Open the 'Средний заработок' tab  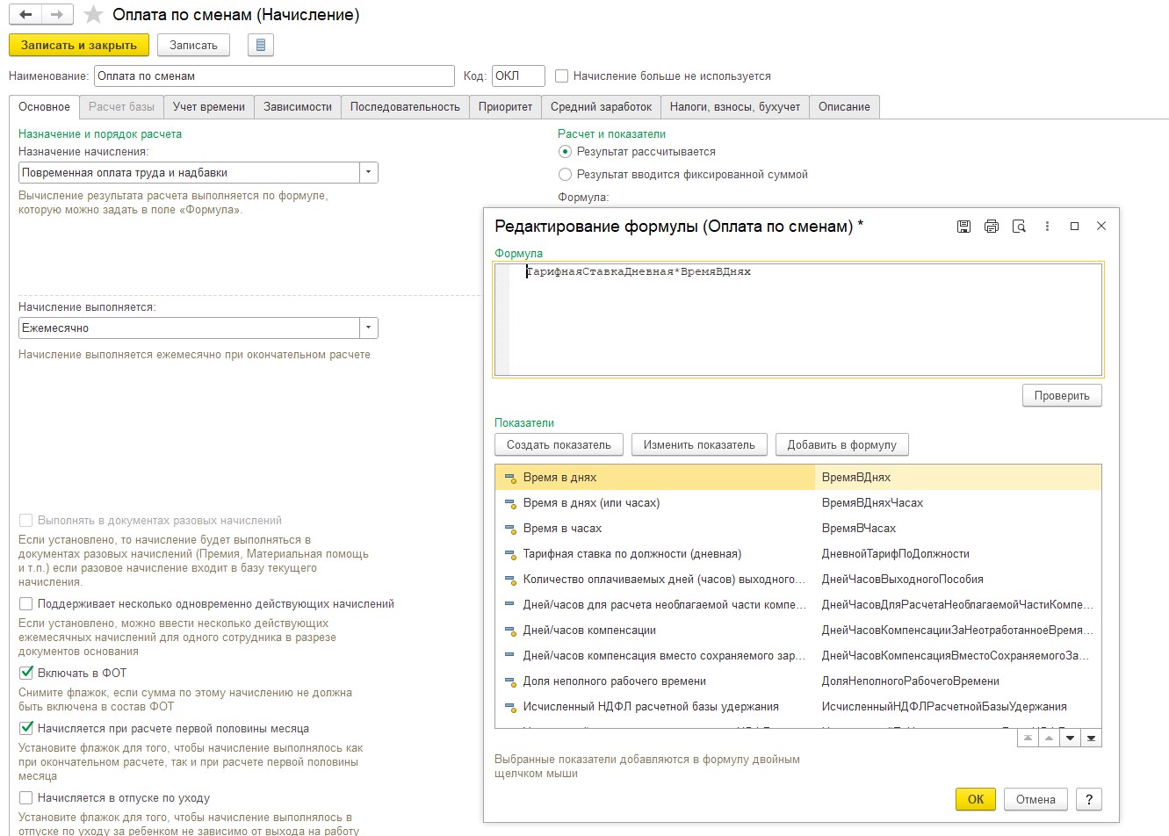pos(601,107)
